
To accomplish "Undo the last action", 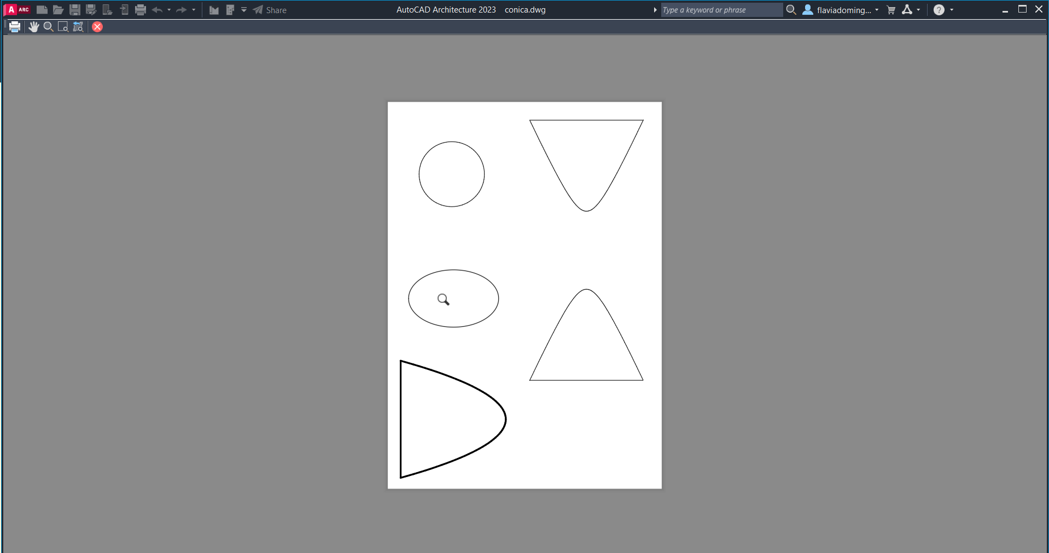I will coord(157,10).
